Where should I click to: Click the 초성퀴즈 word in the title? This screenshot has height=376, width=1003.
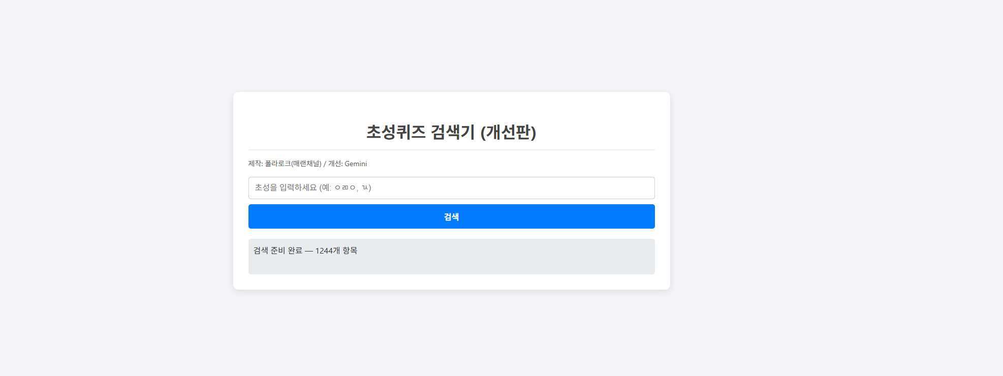[396, 132]
